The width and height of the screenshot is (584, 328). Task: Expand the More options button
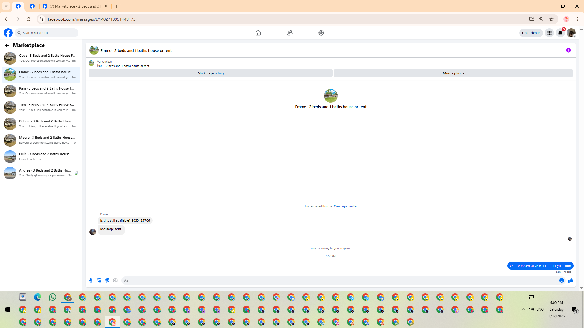[x=453, y=73]
